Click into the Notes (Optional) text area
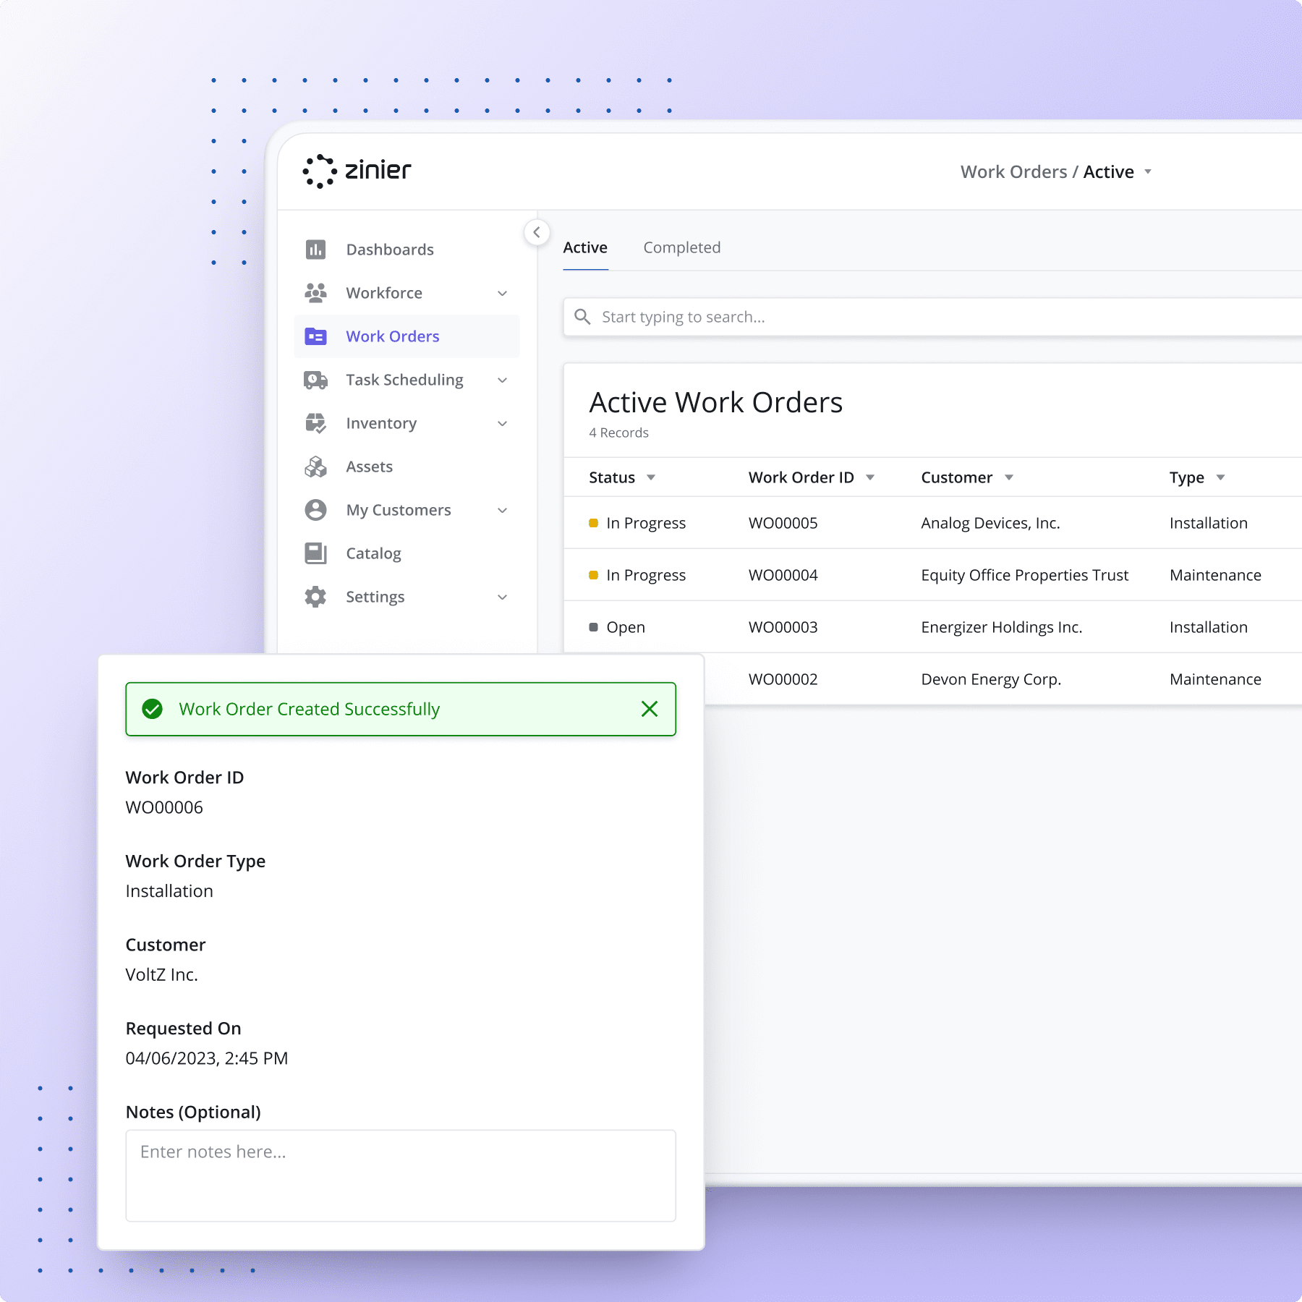Screen dimensions: 1302x1302 pyautogui.click(x=401, y=1175)
